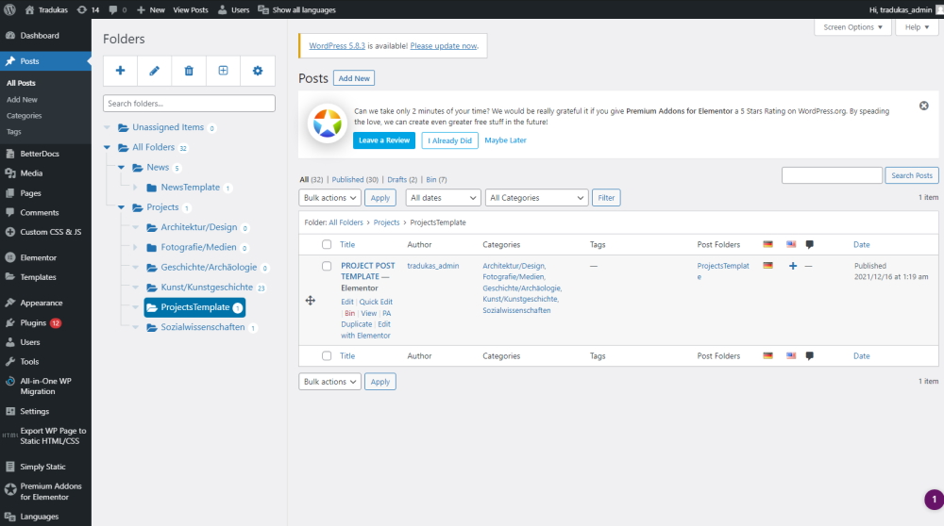This screenshot has height=526, width=944.
Task: Click the add folder plus icon
Action: (x=121, y=71)
